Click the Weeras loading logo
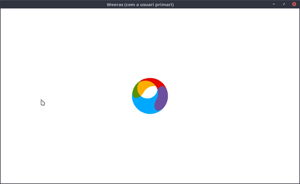Viewport: 300px width, 184px height. [x=150, y=96]
